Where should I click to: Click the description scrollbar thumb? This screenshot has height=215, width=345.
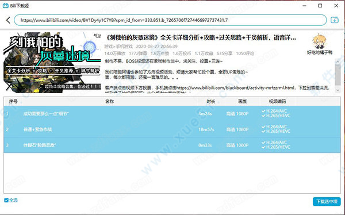(x=338, y=75)
